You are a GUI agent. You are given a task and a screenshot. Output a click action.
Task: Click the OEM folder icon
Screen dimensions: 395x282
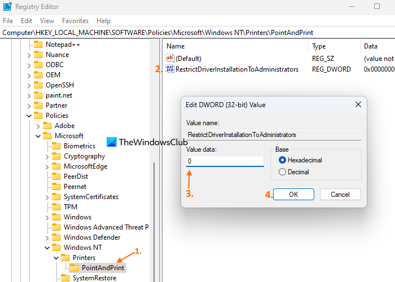[38, 75]
